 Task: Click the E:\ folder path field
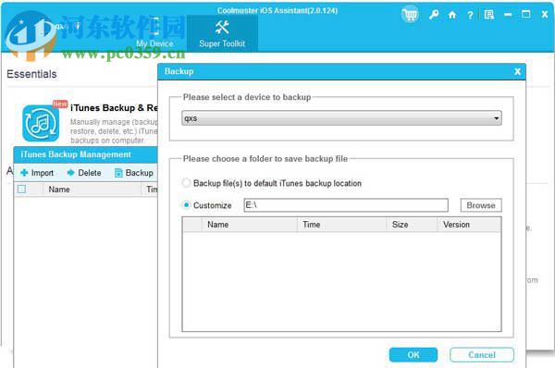click(346, 205)
